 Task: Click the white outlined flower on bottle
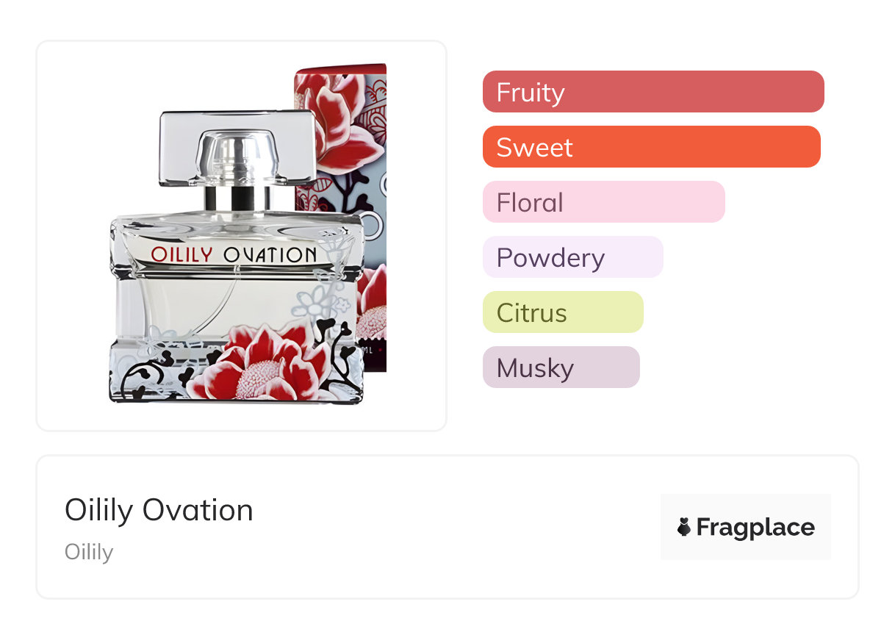coord(317,303)
